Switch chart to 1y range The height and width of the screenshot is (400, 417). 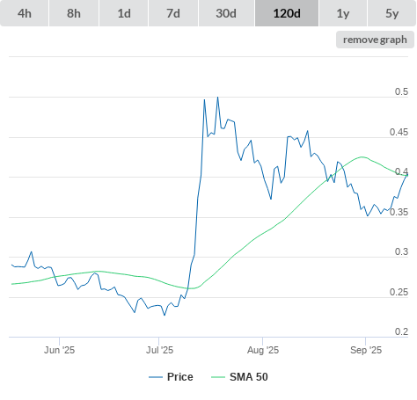tap(343, 13)
